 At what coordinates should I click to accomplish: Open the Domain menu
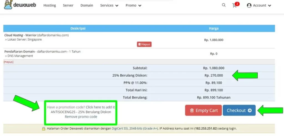click(x=87, y=6)
